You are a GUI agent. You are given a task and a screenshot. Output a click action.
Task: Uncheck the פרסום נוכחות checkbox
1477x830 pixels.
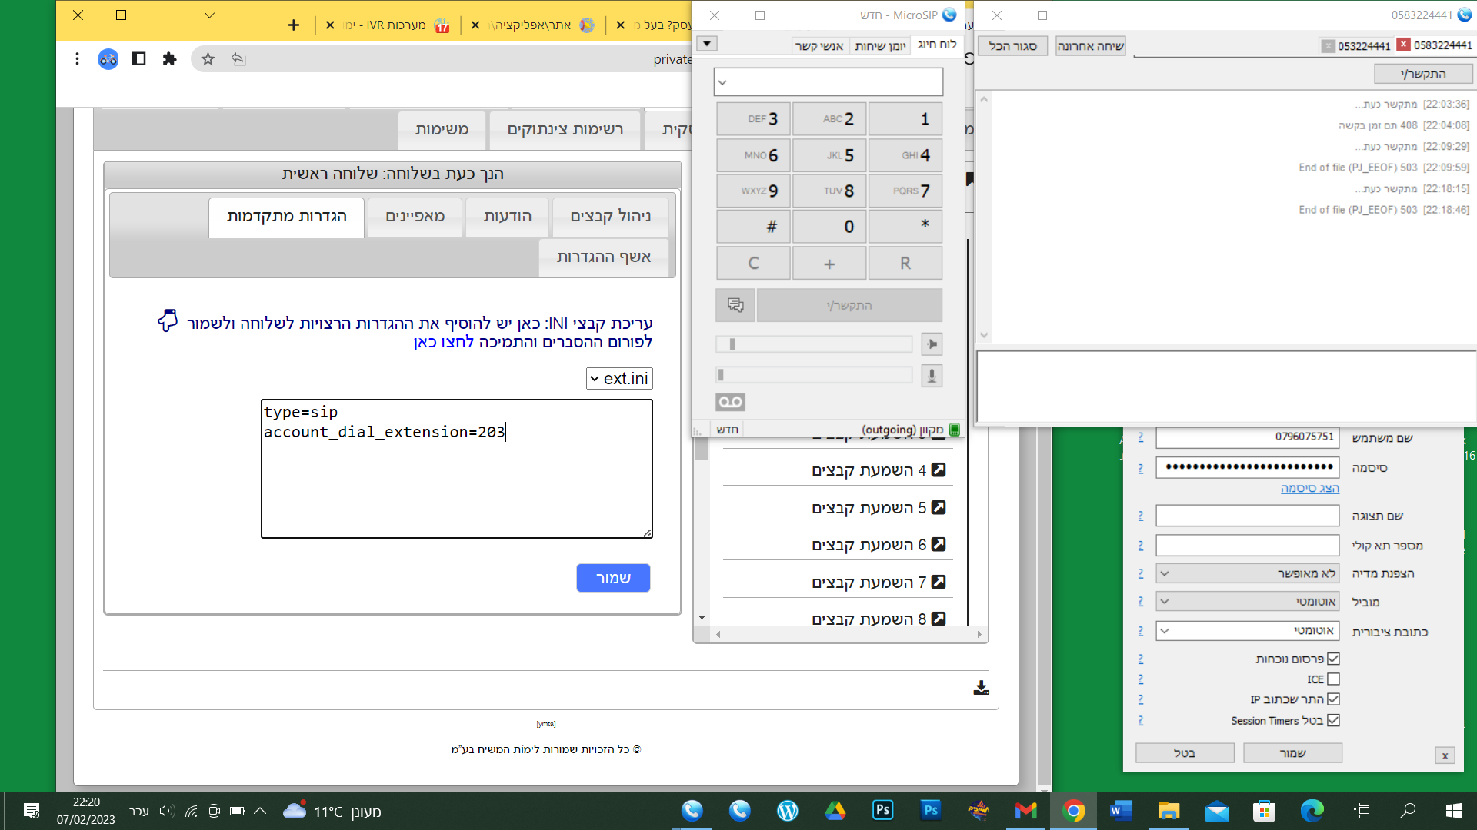pyautogui.click(x=1333, y=659)
